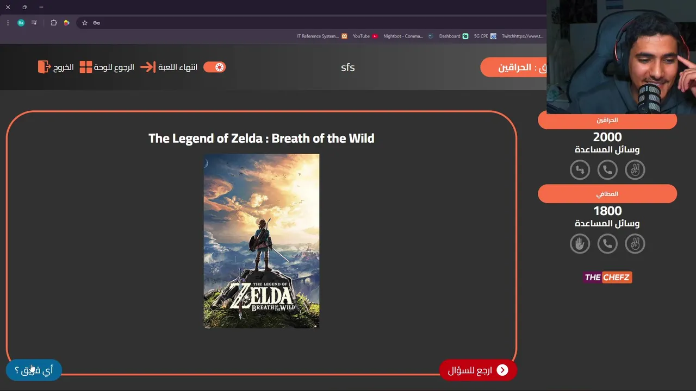Click the blue 'أي فريق ؟' which team button
Image resolution: width=696 pixels, height=391 pixels.
coord(34,370)
